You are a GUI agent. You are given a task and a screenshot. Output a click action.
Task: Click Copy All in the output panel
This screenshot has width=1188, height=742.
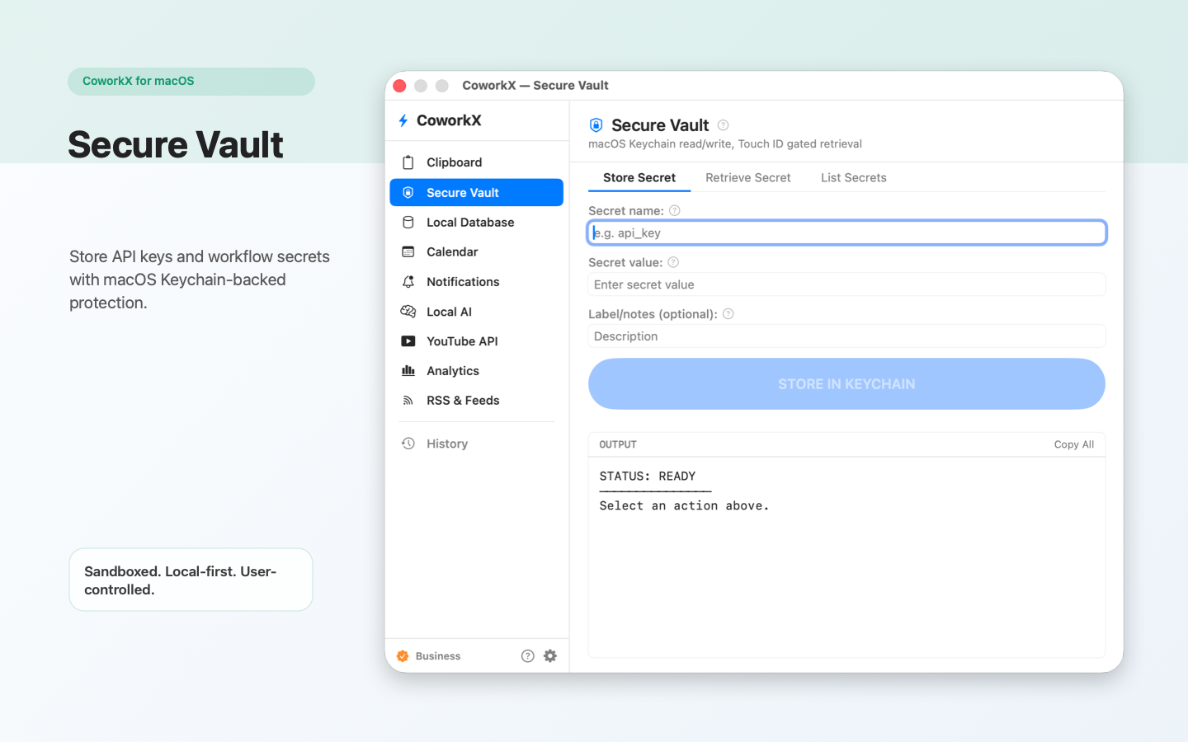pos(1074,444)
